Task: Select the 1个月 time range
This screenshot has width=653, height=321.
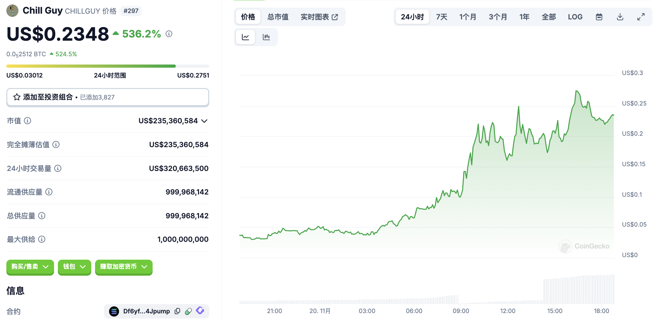Action: coord(468,17)
